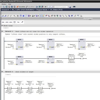This screenshot has width=100, height=100.
Task: Click the Go online button
Action: 21,7
